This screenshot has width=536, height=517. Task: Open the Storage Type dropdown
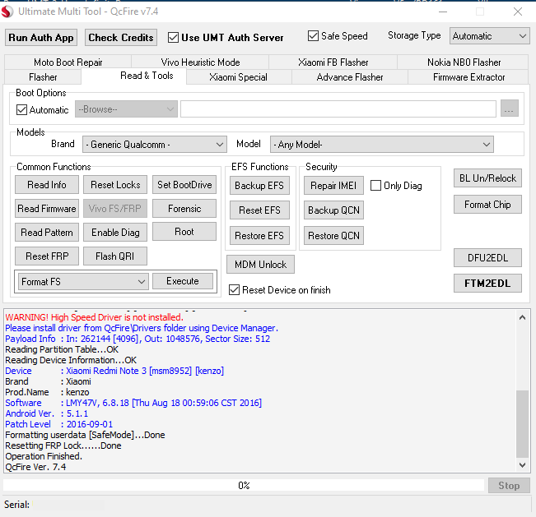click(490, 36)
